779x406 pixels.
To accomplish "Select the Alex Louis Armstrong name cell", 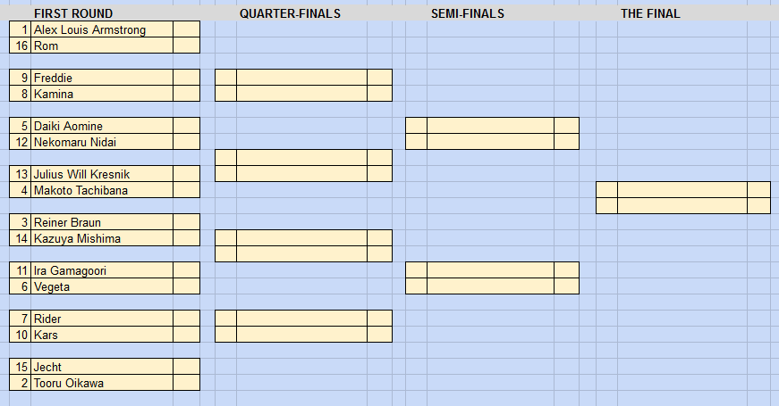I will coord(102,29).
